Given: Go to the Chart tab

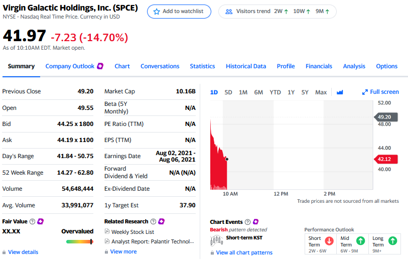Looking at the screenshot, I should [x=122, y=66].
